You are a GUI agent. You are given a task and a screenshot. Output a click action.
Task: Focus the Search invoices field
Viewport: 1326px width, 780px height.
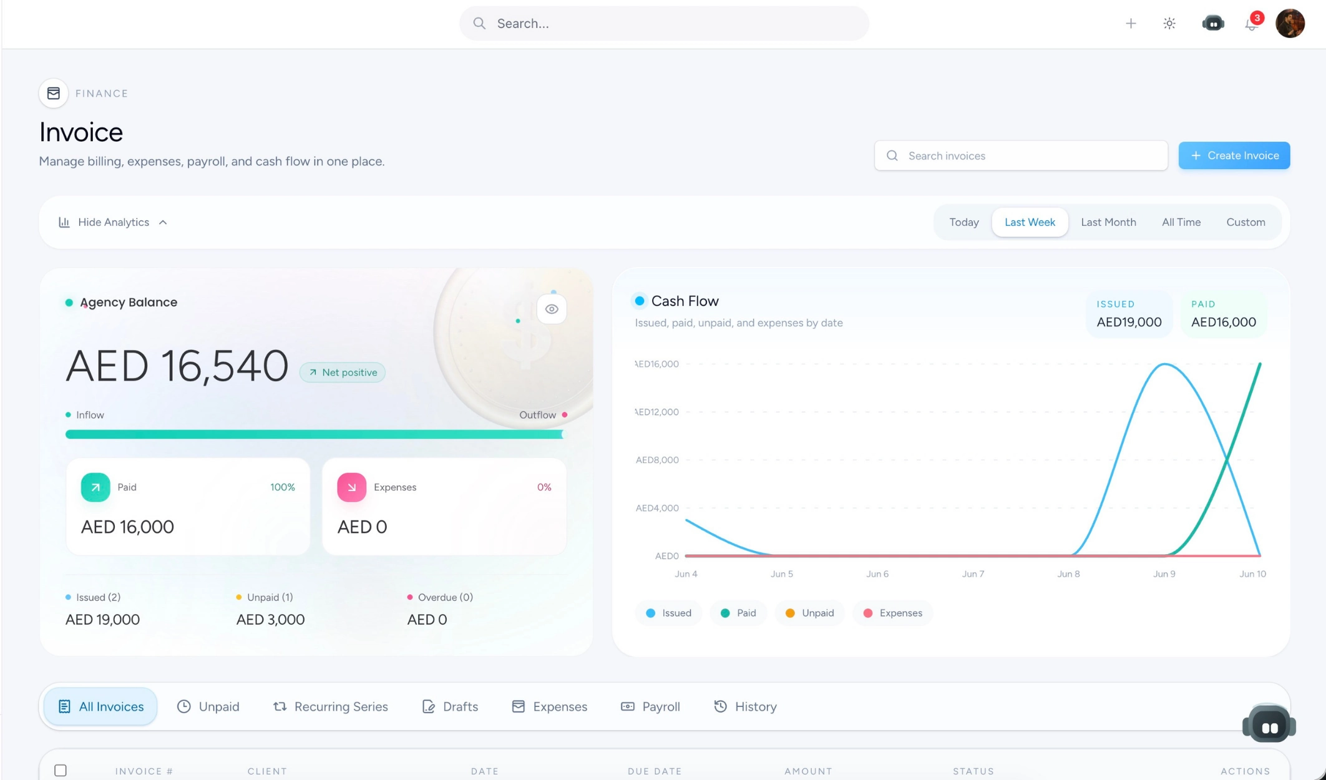tap(1021, 155)
